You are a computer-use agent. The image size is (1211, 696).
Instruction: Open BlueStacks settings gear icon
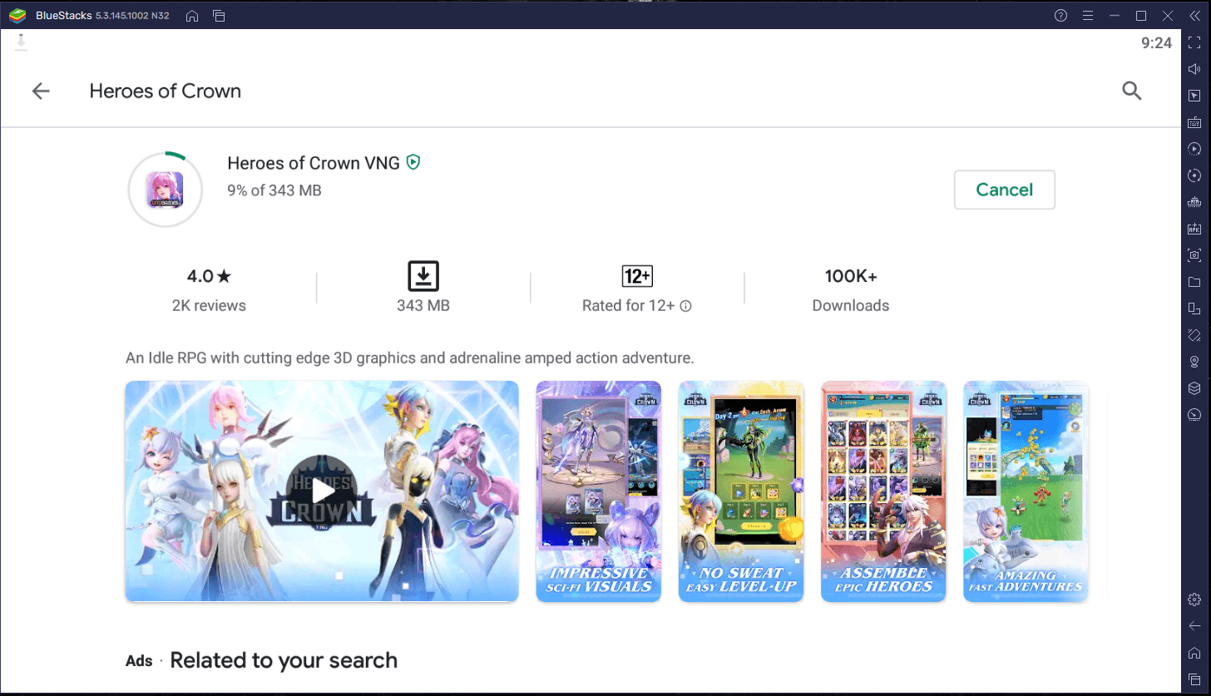pos(1194,600)
